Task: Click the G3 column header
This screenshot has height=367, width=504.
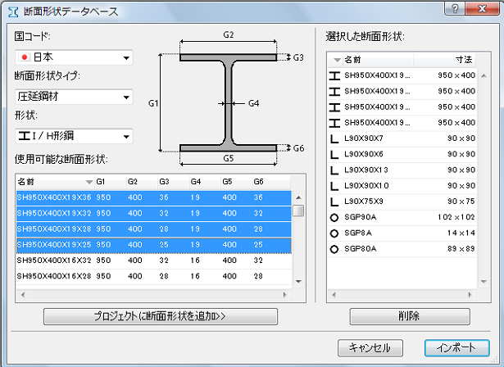Action: 173,182
